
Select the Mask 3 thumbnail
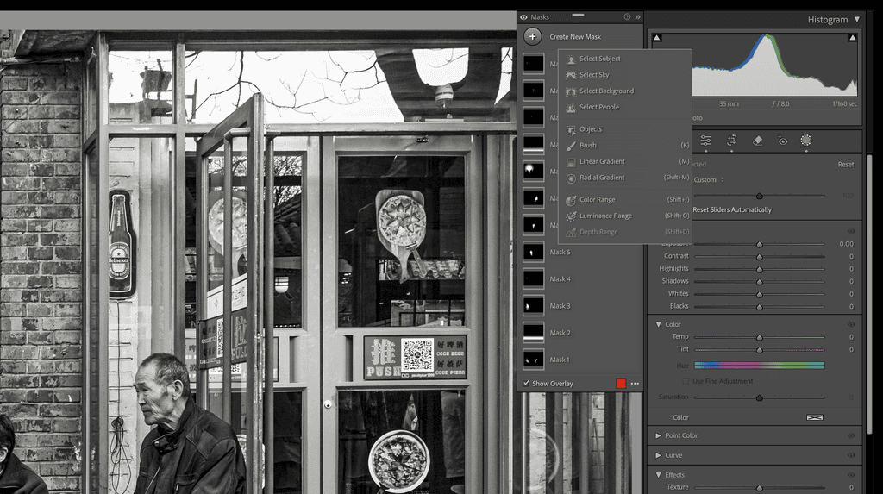click(x=533, y=306)
